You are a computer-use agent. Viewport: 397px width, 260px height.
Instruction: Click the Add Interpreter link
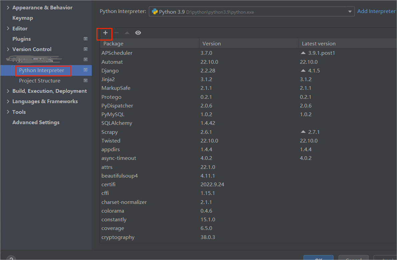point(376,11)
